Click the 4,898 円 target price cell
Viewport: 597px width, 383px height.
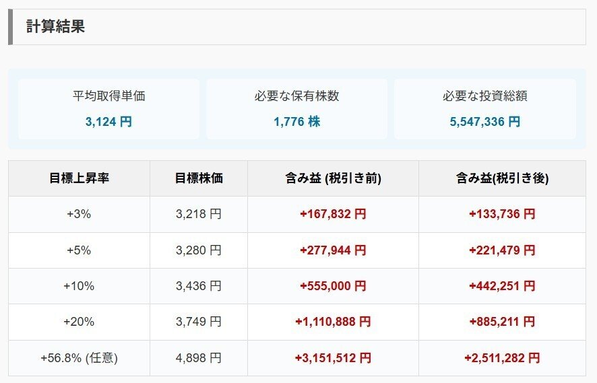click(199, 358)
